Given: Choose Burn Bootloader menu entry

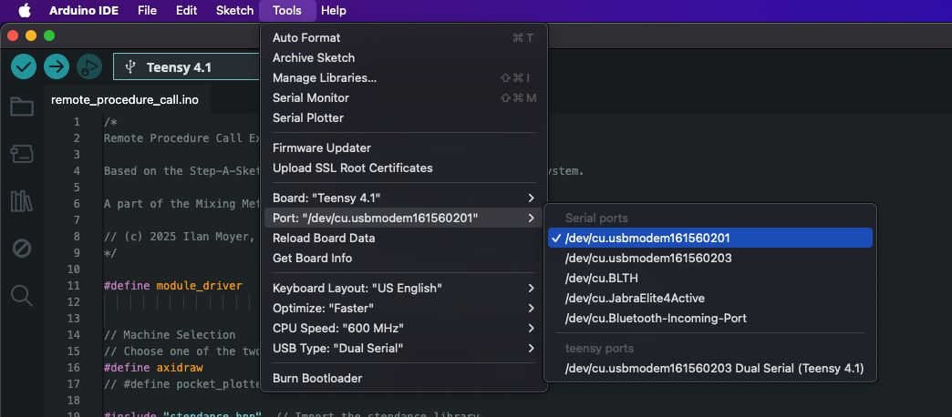Looking at the screenshot, I should [317, 378].
